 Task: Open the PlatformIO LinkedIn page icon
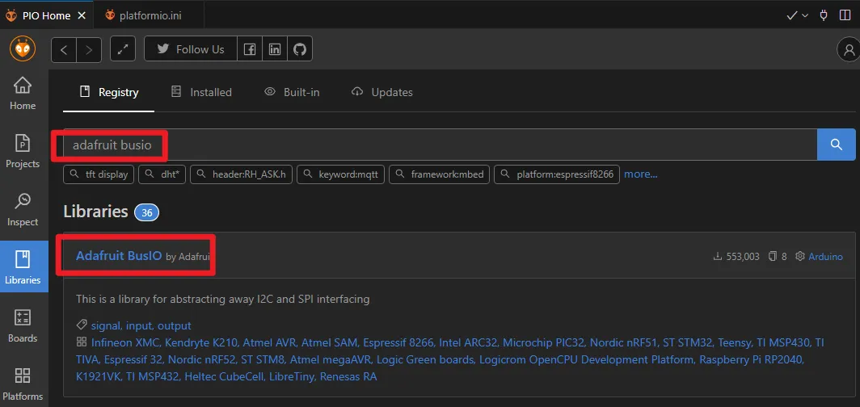point(275,49)
